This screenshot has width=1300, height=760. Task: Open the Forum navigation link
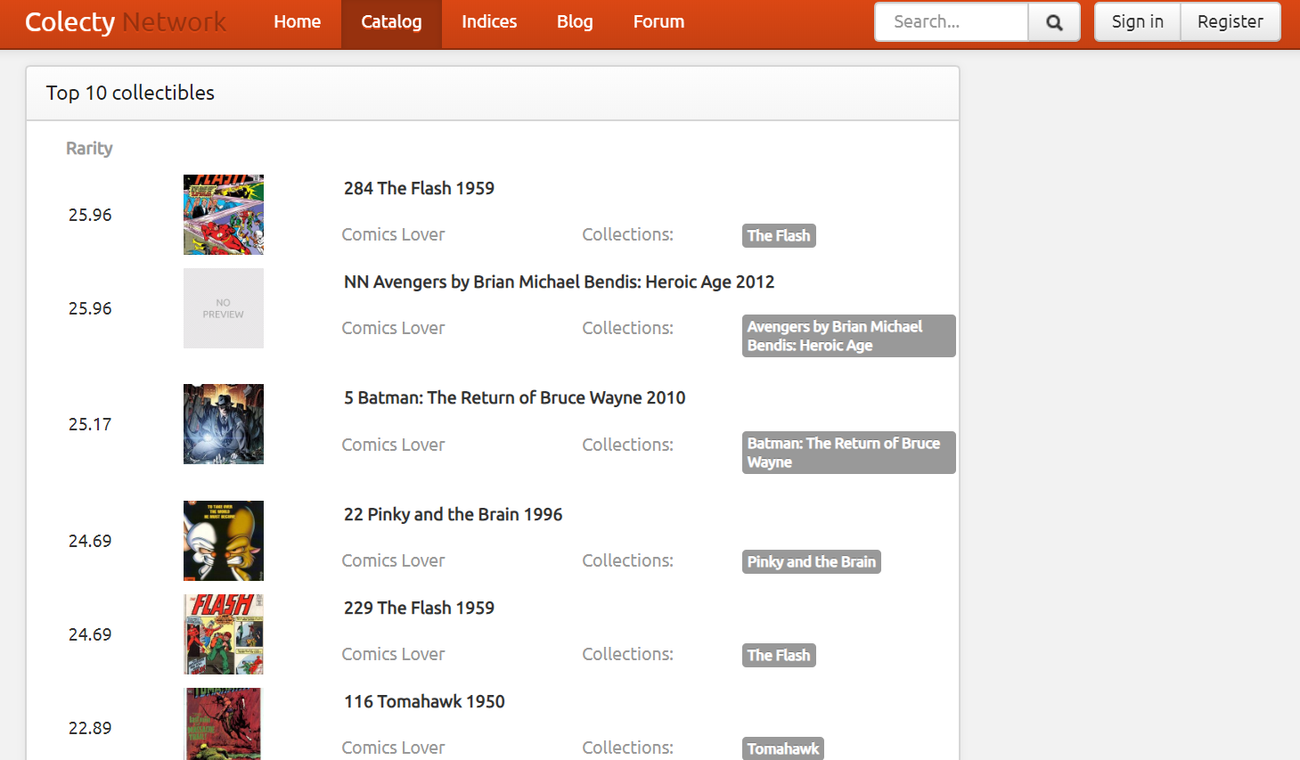[x=658, y=22]
